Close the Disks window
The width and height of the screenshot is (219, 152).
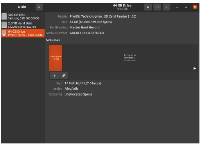(x=195, y=7)
